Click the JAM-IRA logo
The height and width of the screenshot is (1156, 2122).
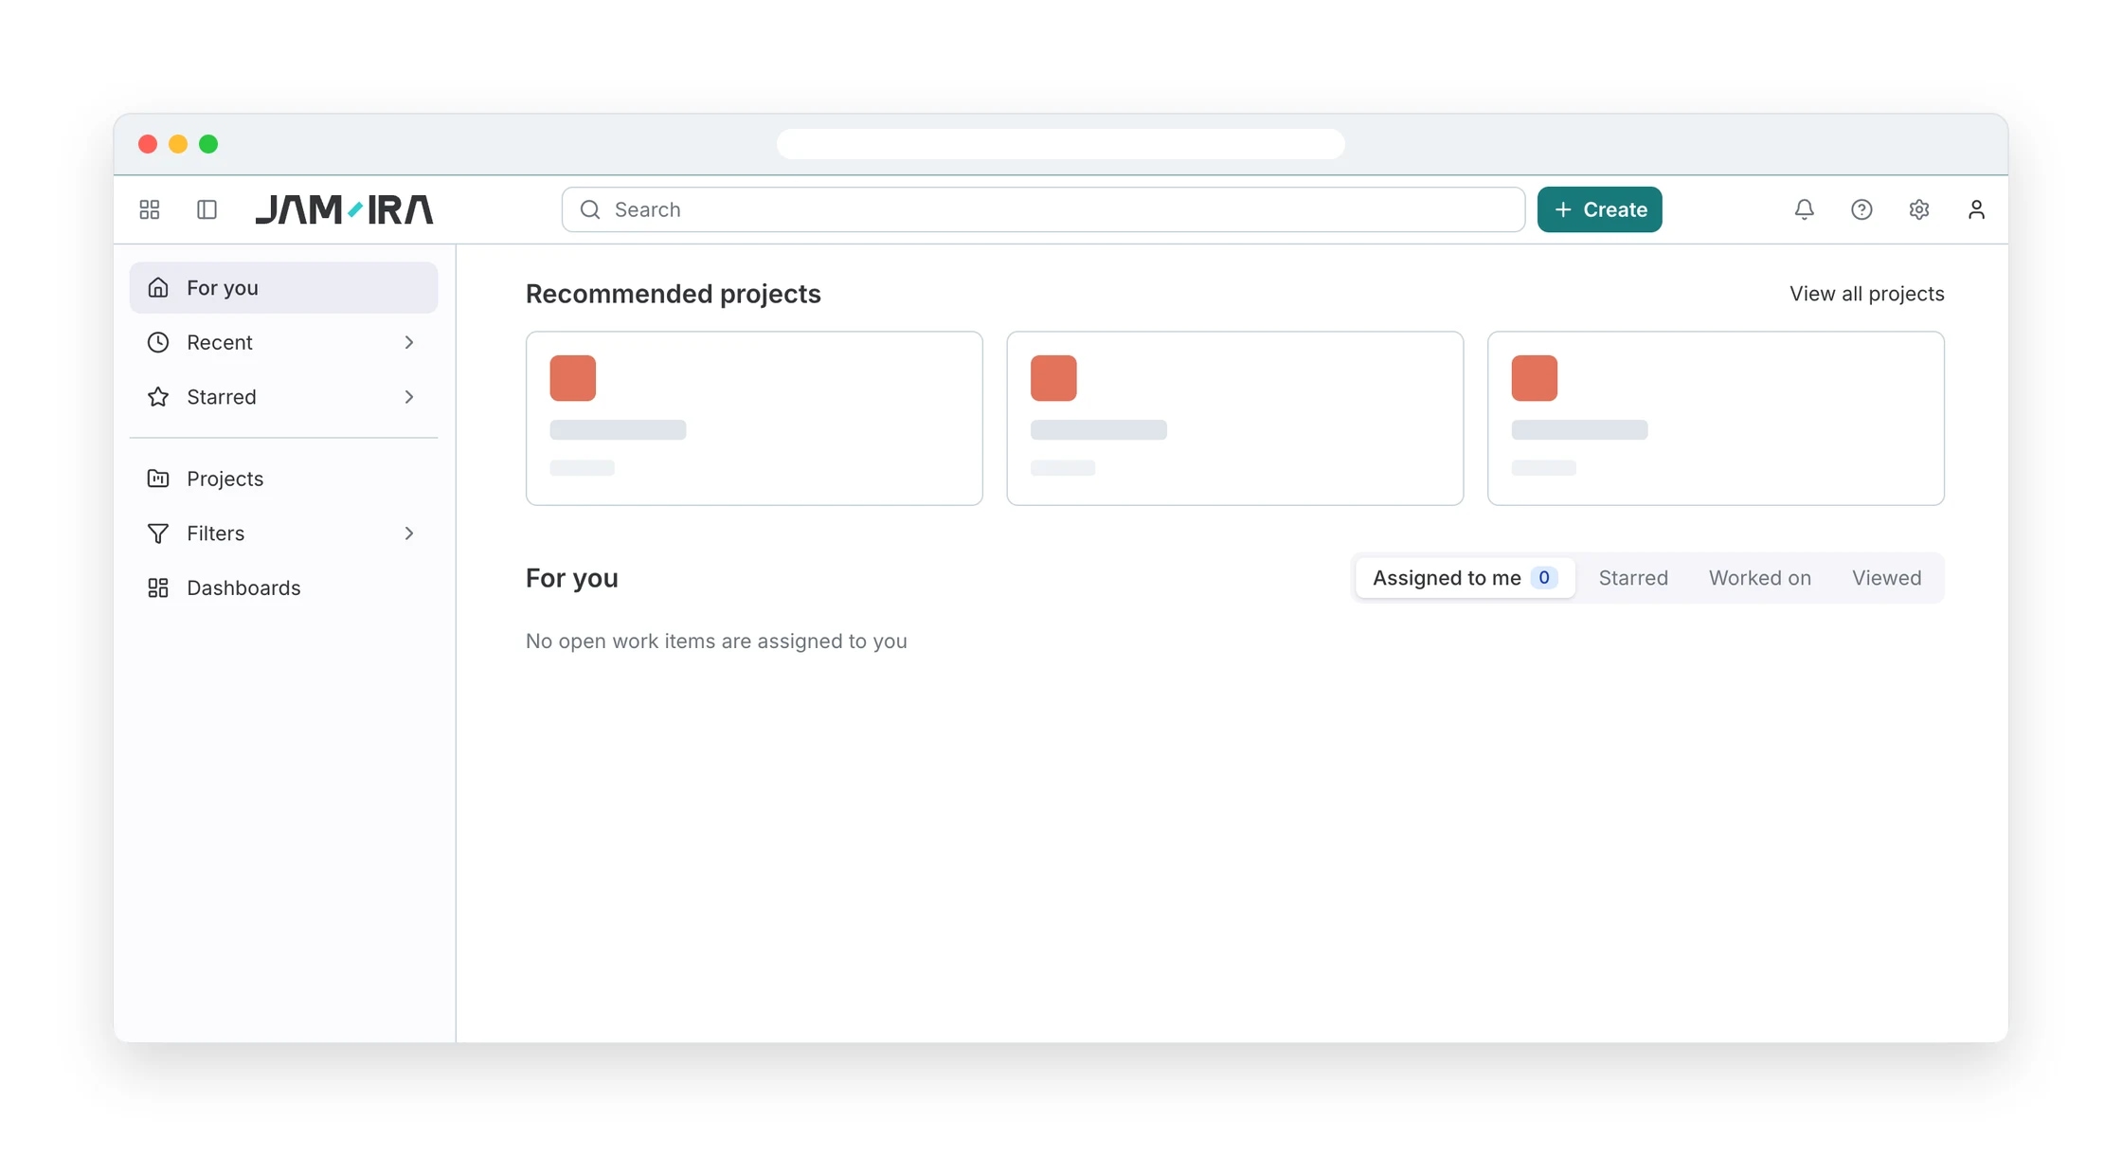point(344,209)
